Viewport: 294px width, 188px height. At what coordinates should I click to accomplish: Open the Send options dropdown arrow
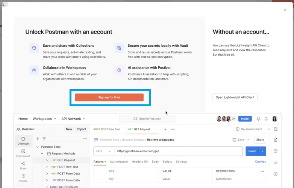point(262,151)
